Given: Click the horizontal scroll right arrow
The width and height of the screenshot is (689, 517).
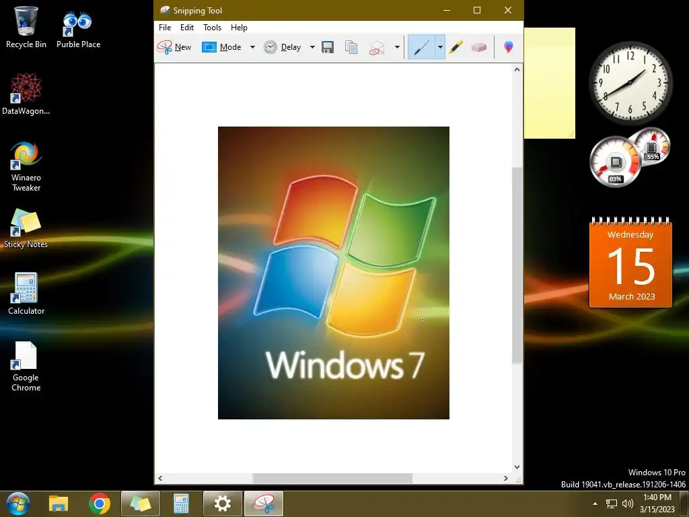Looking at the screenshot, I should pos(506,479).
